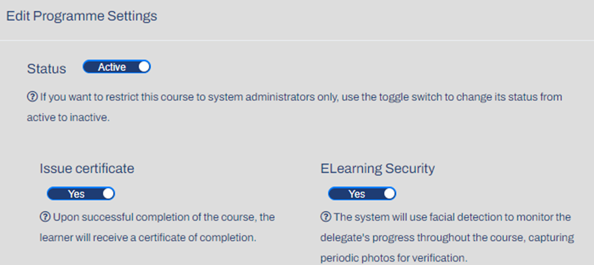The height and width of the screenshot is (265, 594).
Task: Click the Edit Programme Settings heading
Action: coord(82,16)
